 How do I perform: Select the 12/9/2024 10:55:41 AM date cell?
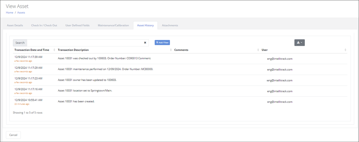28,100
